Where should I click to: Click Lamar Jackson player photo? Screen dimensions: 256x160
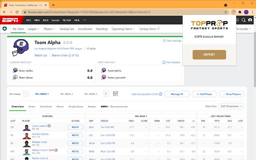27,128
